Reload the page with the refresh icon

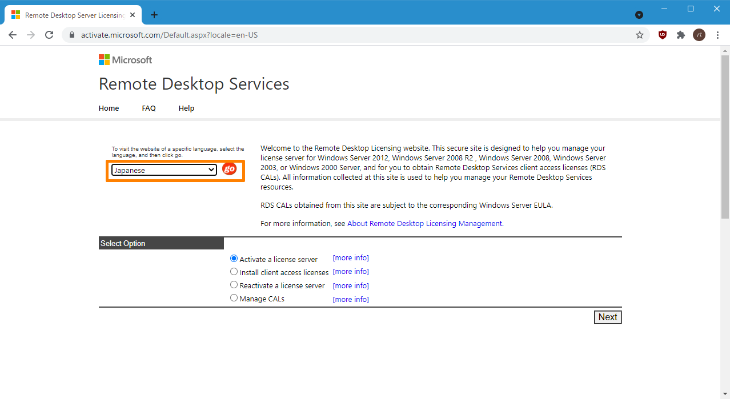pyautogui.click(x=49, y=35)
